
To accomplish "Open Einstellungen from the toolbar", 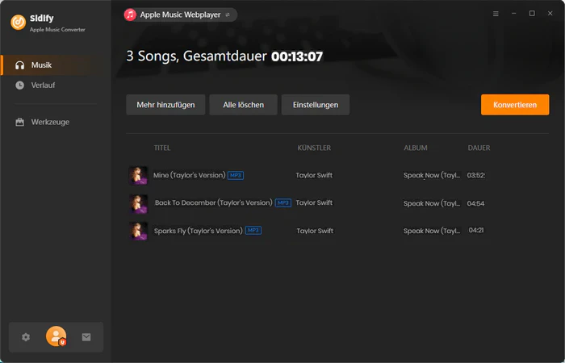I will point(316,105).
